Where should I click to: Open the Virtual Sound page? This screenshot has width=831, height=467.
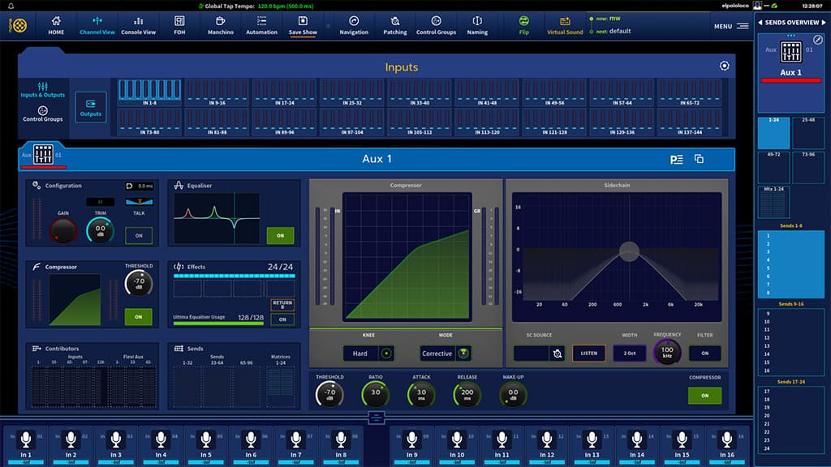click(x=565, y=25)
